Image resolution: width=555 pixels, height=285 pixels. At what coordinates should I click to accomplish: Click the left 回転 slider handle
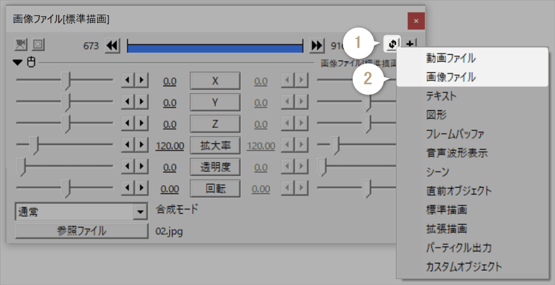click(x=66, y=188)
